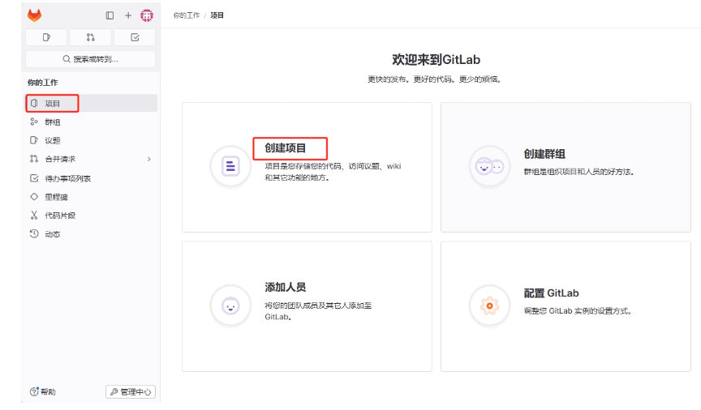Click the 动态 history icon
This screenshot has width=701, height=410.
[34, 233]
